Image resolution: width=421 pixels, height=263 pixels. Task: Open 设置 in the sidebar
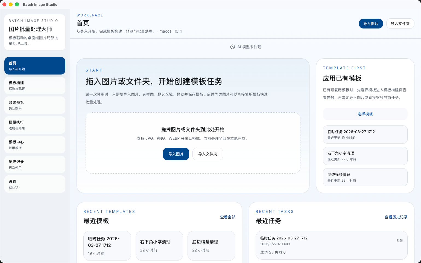coord(35,184)
